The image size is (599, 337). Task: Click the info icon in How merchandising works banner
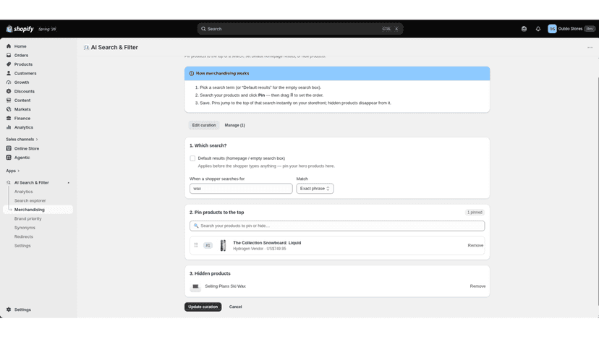point(192,73)
